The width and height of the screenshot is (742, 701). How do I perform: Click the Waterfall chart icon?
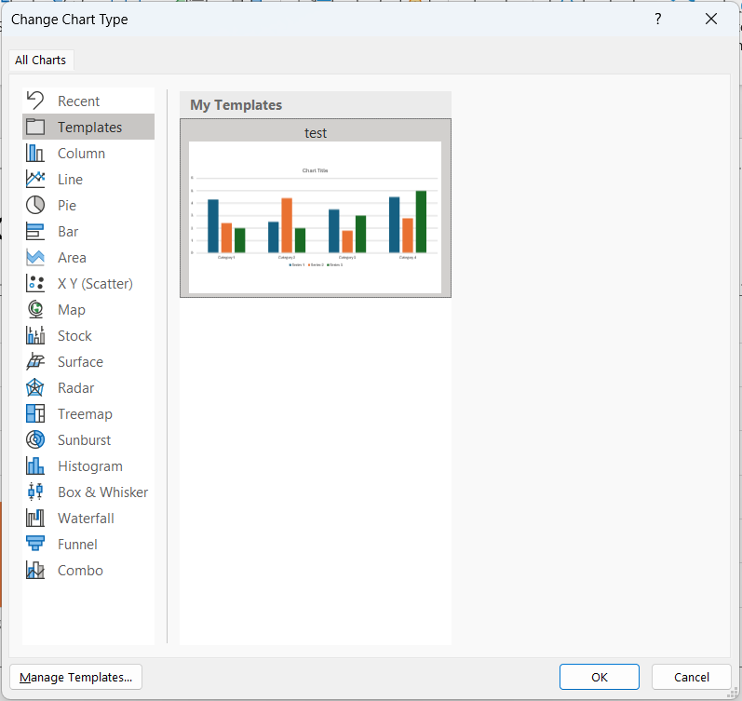(x=35, y=518)
